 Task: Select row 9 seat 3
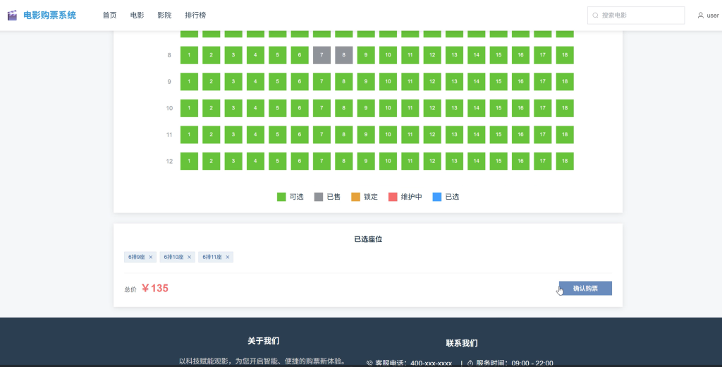[x=233, y=82]
